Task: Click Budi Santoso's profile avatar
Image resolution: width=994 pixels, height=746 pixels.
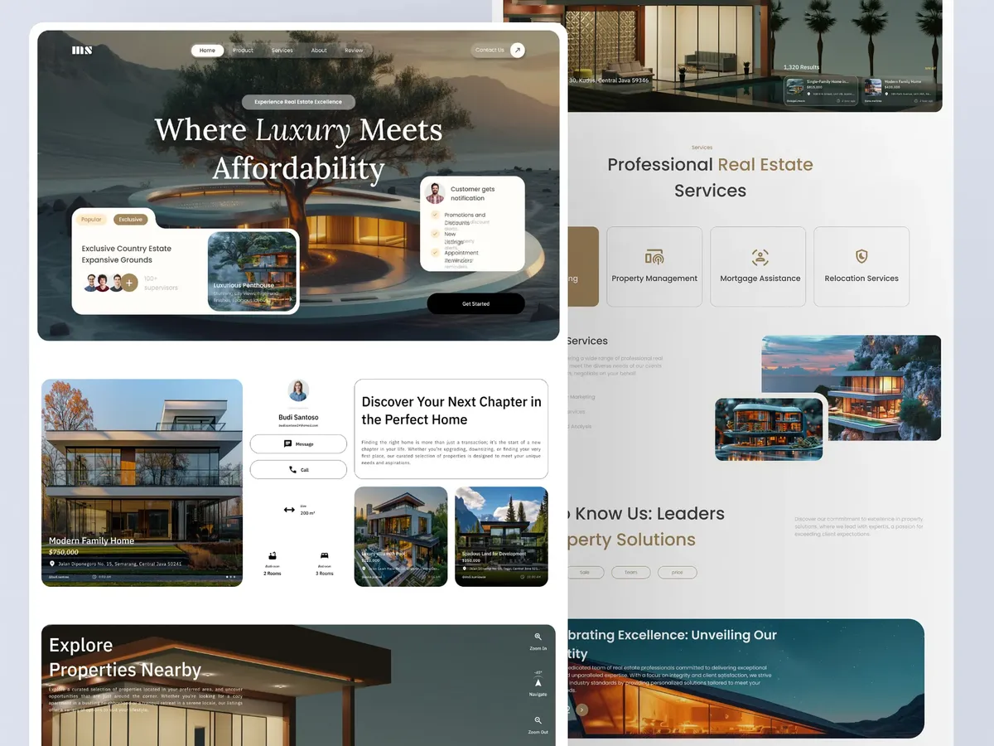Action: (298, 390)
